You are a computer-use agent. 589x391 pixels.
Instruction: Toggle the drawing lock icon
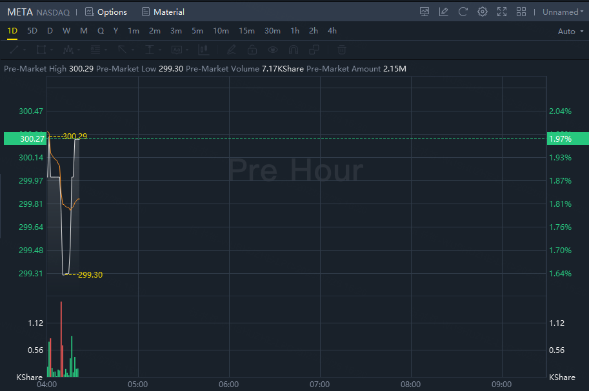tap(252, 50)
